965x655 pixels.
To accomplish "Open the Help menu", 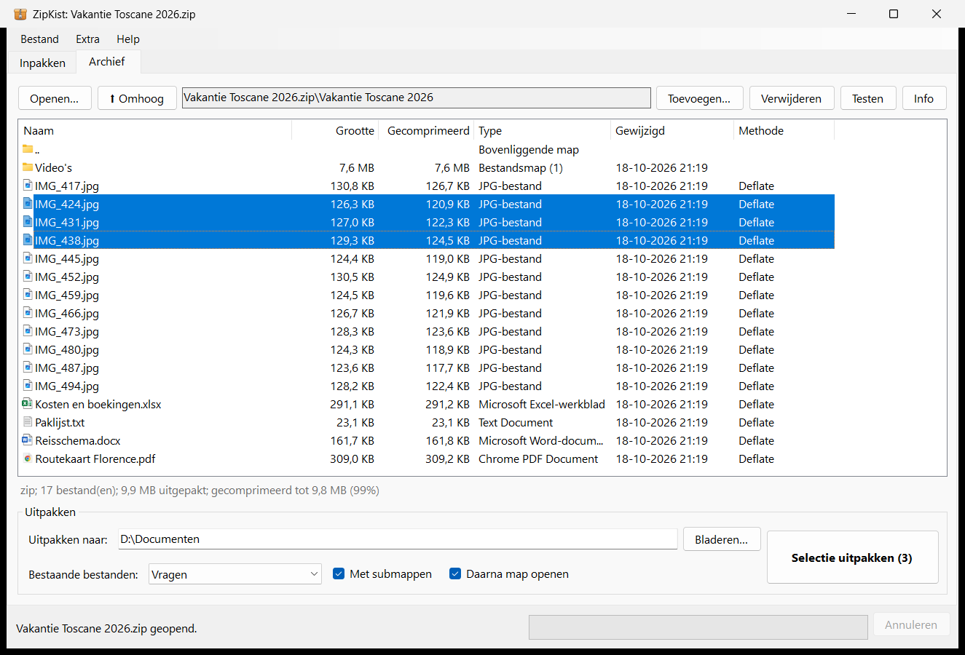I will (x=128, y=39).
